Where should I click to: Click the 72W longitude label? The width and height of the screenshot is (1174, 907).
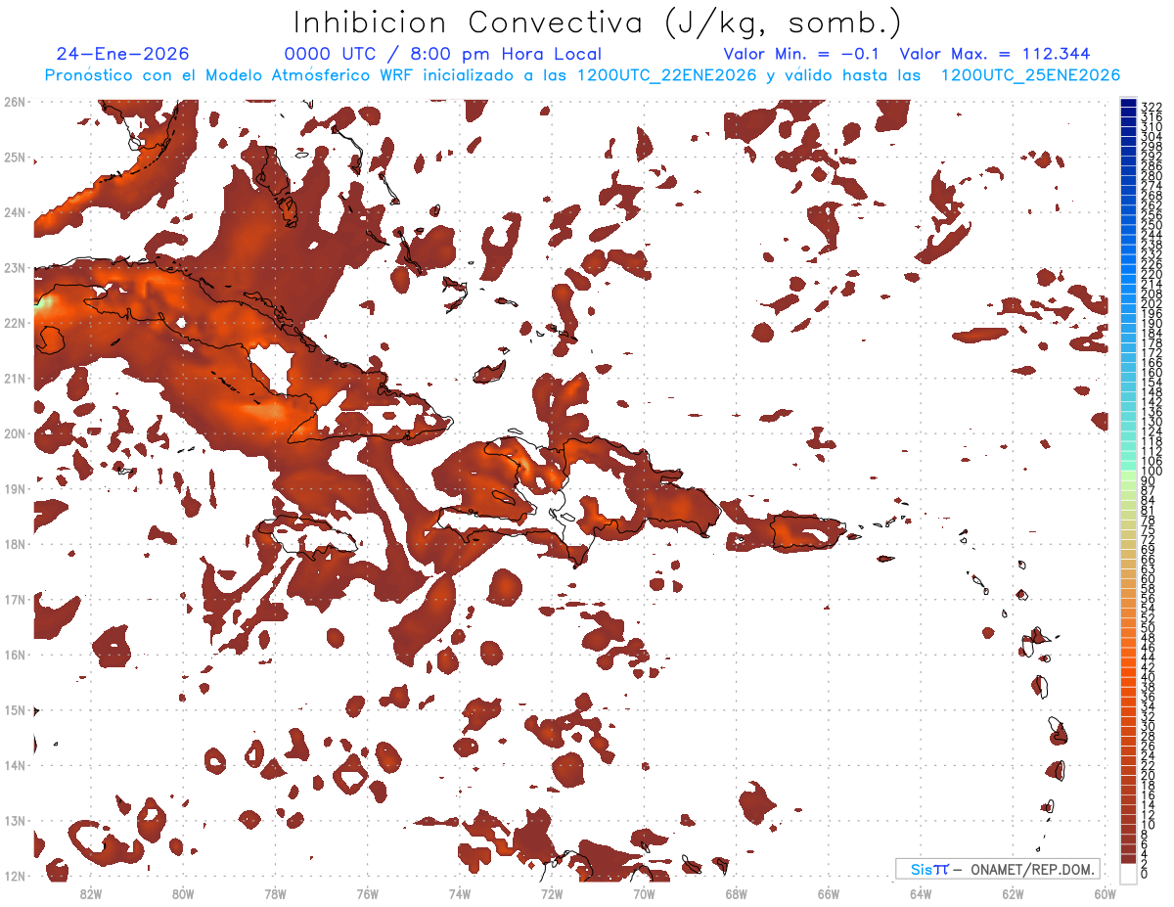pos(552,893)
